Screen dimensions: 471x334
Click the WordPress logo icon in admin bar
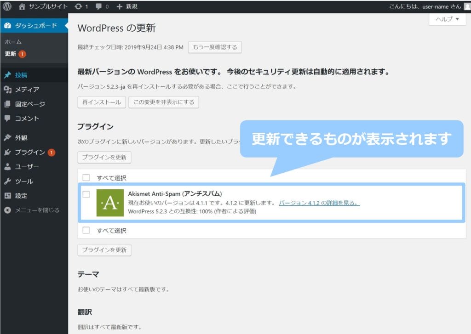click(x=7, y=6)
